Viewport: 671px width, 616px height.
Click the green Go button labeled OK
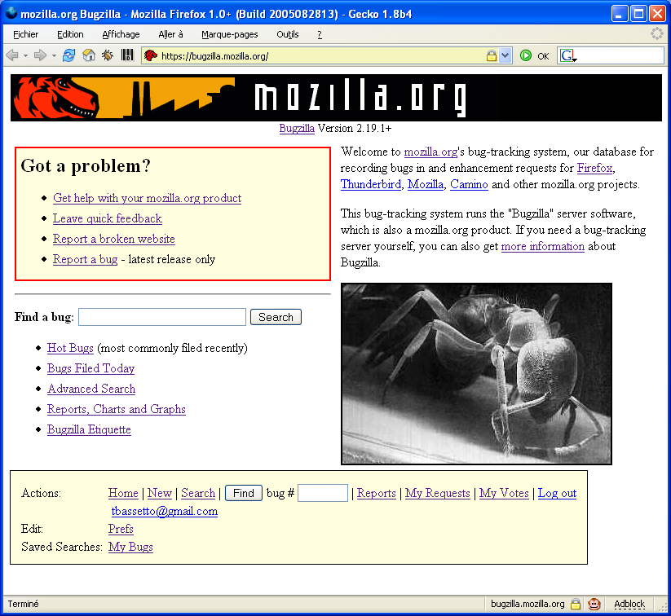click(535, 56)
